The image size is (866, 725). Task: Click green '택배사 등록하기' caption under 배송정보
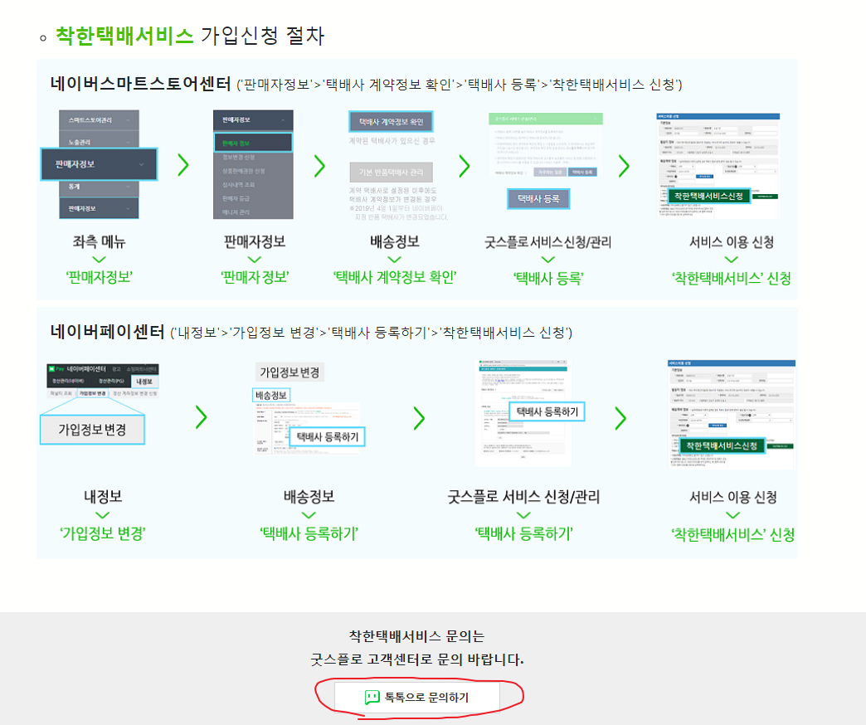tap(309, 533)
